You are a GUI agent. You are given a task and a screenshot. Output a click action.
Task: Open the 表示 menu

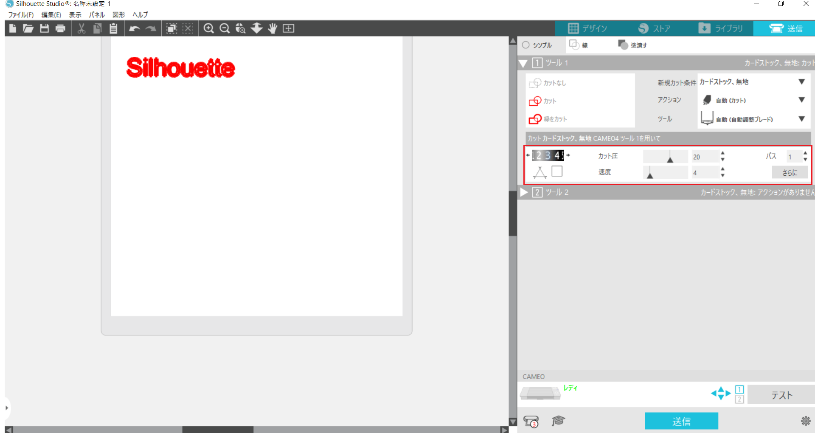click(x=75, y=15)
